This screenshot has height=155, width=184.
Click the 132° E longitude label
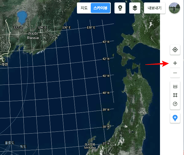(x=18, y=28)
